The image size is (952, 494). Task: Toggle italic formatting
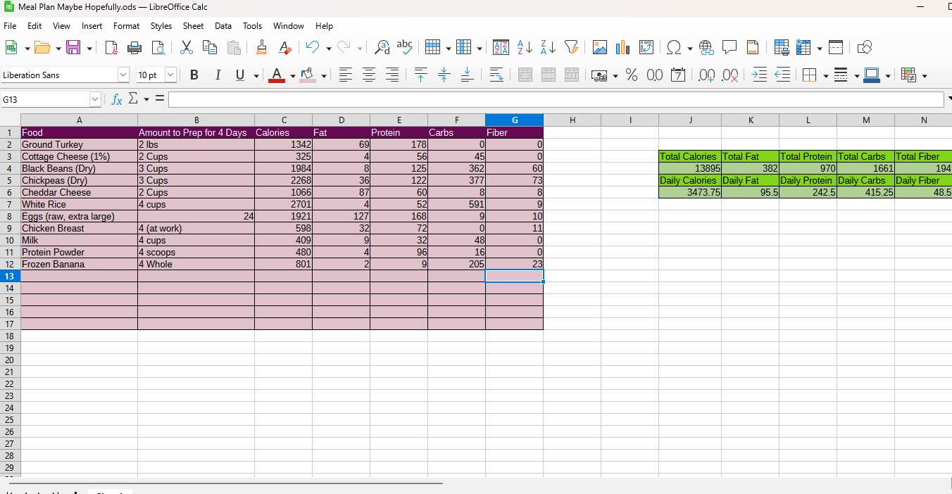218,75
